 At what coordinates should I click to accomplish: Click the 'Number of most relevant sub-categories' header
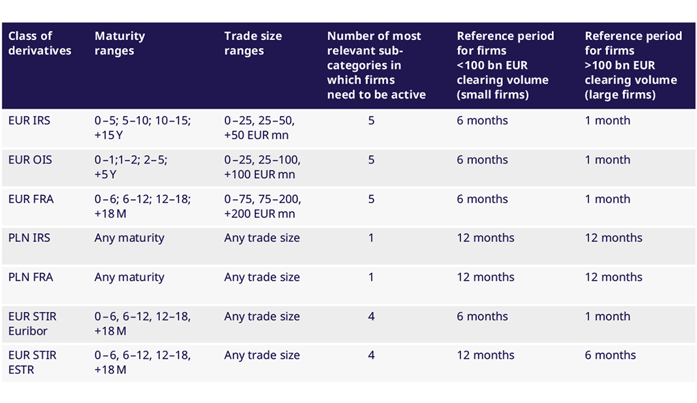point(376,65)
